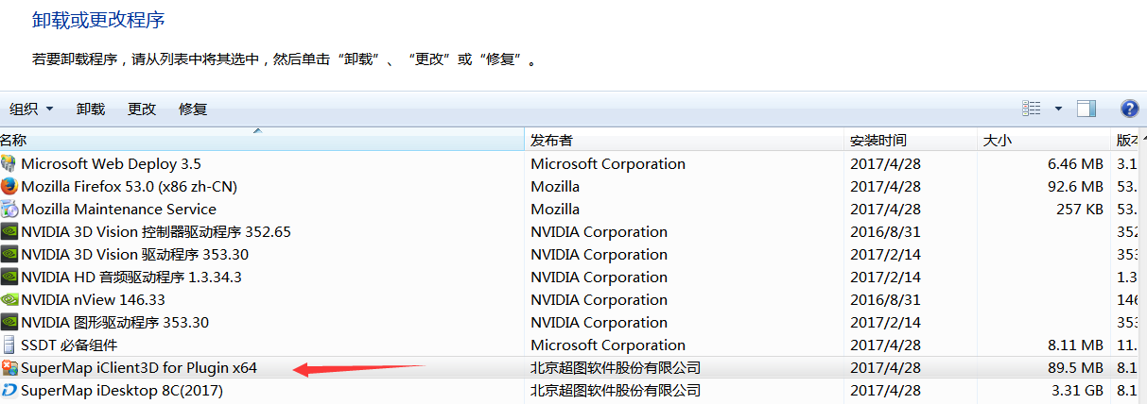This screenshot has width=1147, height=404.
Task: Click the 6.46 MB size cell
Action: [x=1074, y=163]
